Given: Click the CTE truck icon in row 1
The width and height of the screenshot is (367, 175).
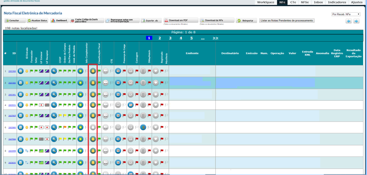Looking at the screenshot, I should click(x=105, y=71).
